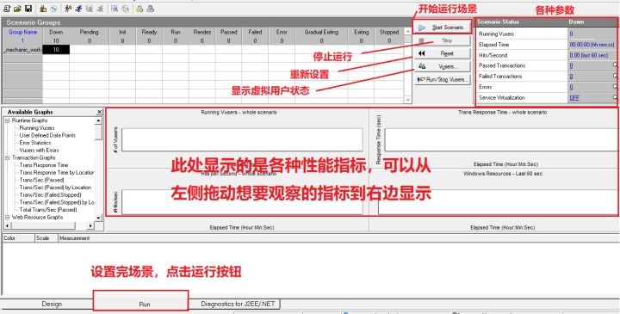Click the Measurement legend column header

tap(338, 238)
